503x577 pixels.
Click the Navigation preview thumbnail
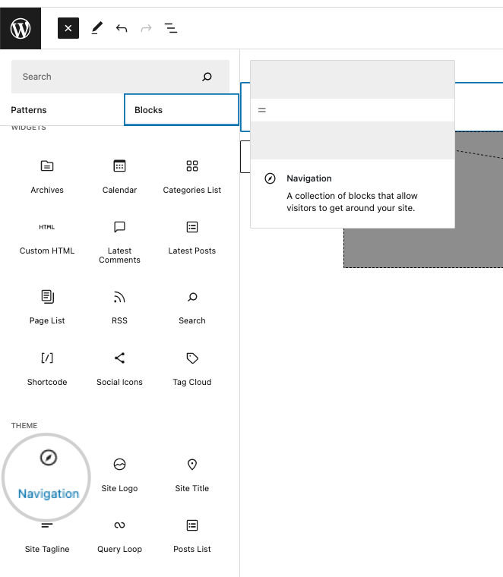pos(353,110)
